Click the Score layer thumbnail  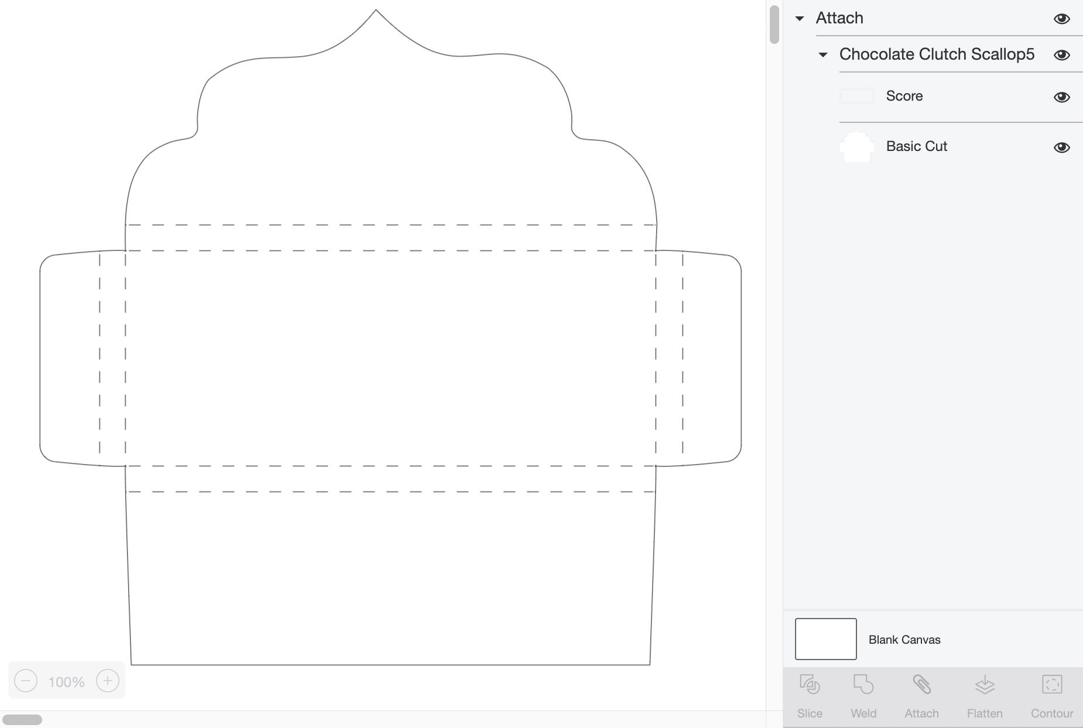857,96
